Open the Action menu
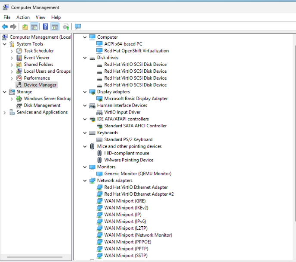Screen dimensions: 296x262 (x=23, y=17)
